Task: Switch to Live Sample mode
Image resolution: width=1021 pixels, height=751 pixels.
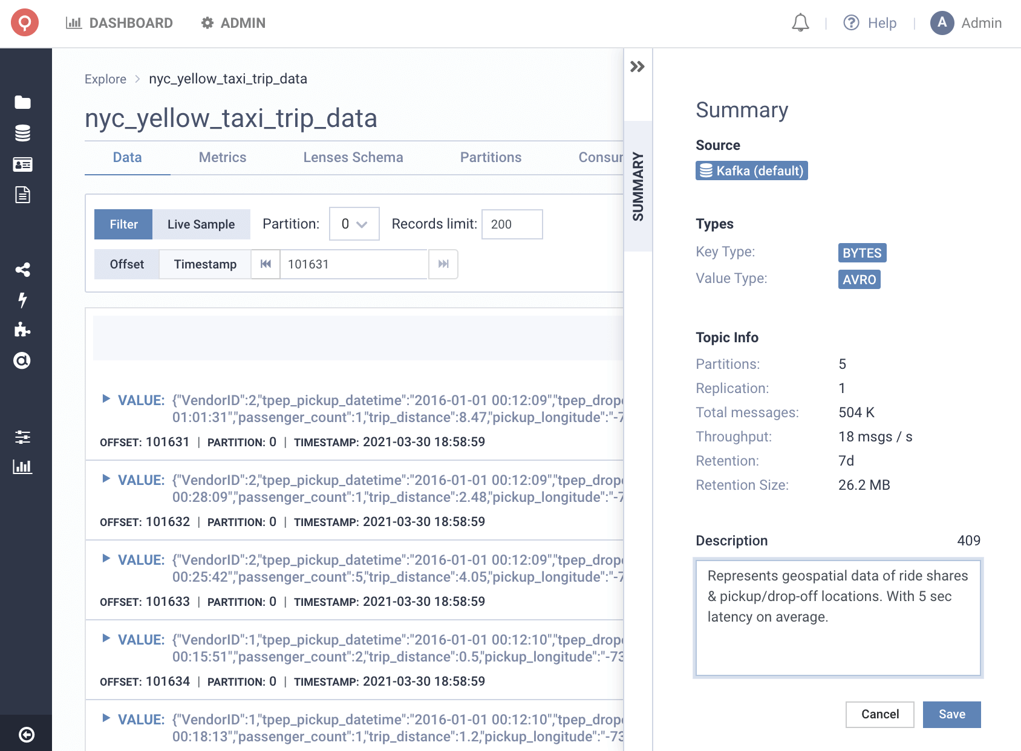Action: point(201,224)
